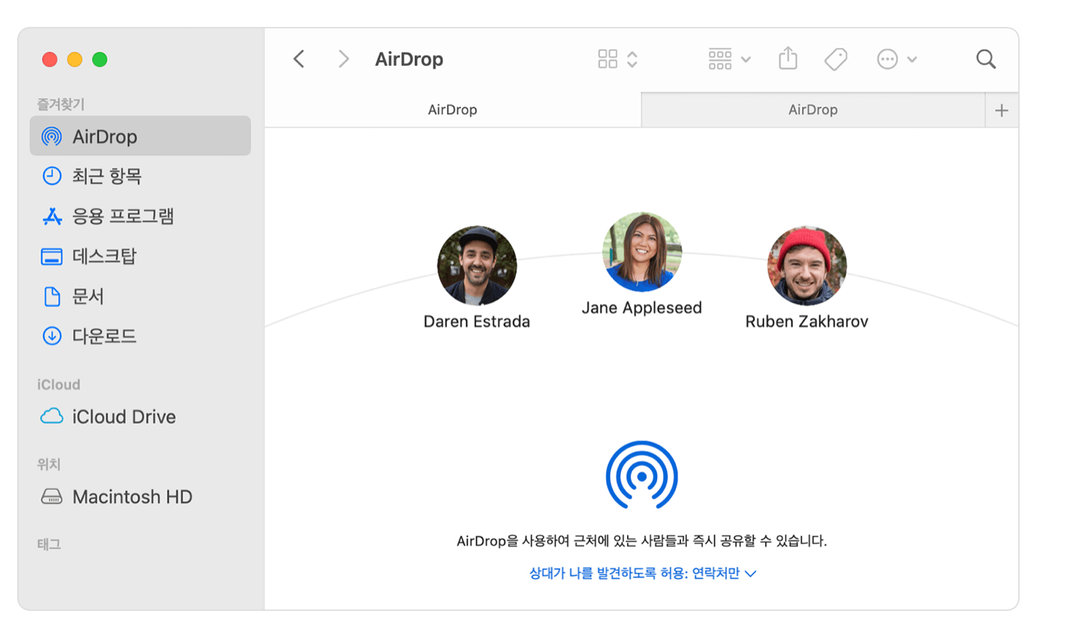Expand the 연락처만 dropdown chevron

point(751,574)
